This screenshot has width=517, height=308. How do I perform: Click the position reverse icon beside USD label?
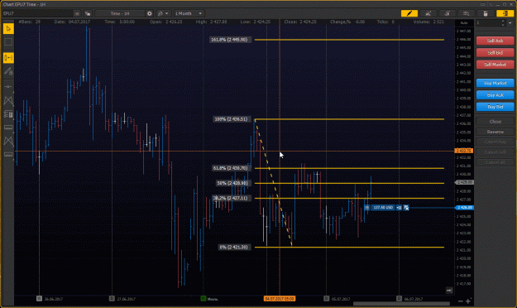pos(399,208)
